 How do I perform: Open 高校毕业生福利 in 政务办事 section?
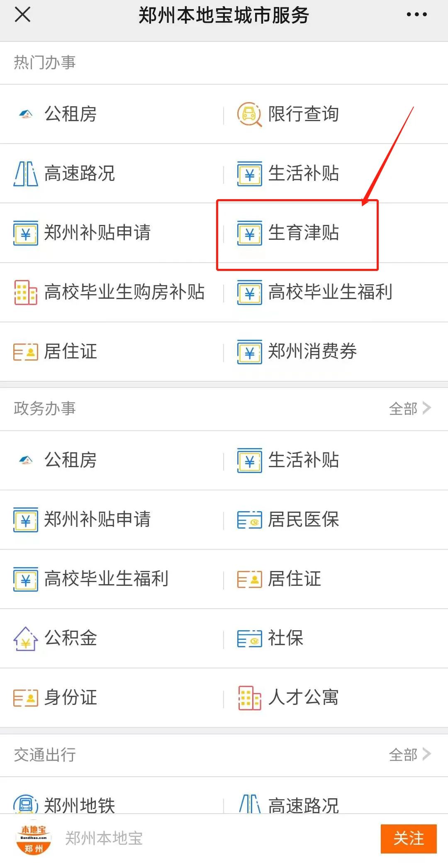[106, 579]
